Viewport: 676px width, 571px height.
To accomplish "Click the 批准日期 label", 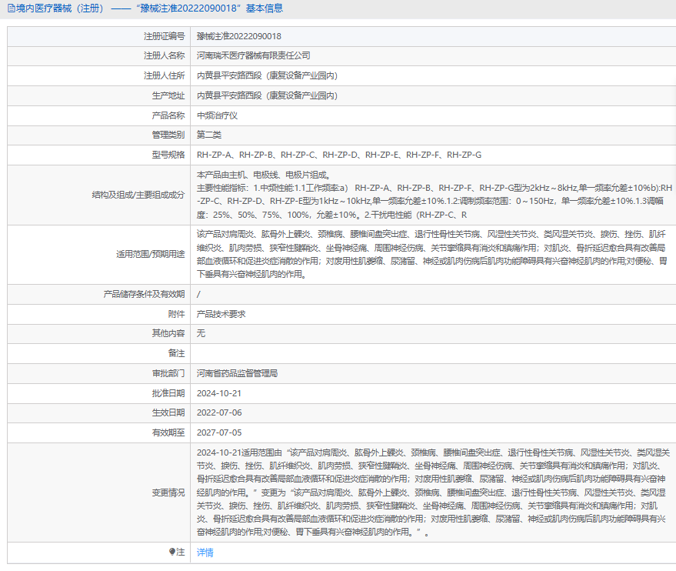I will (168, 393).
